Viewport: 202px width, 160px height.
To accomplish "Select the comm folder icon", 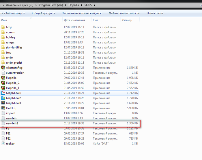I will 3,32.
